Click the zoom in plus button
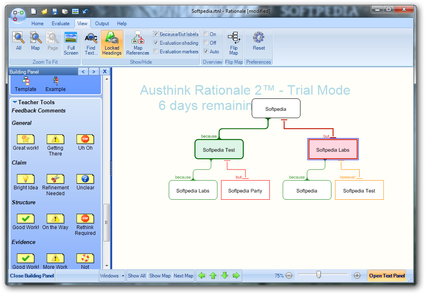425x294 pixels. point(357,275)
